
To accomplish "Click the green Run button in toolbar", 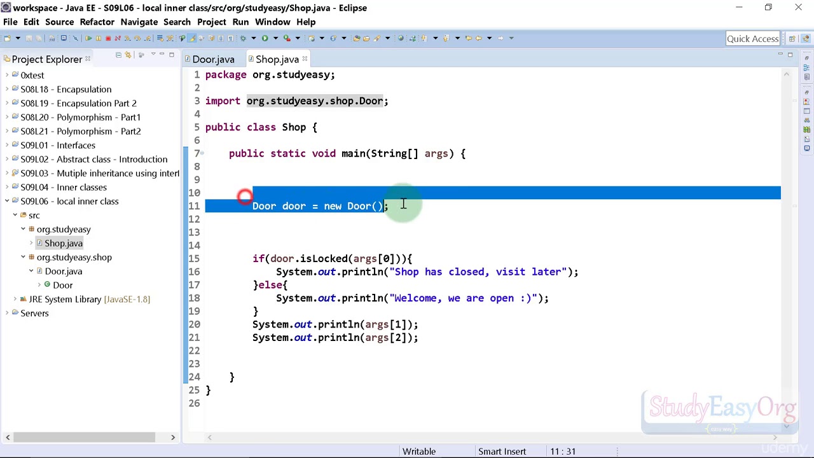I will pos(265,38).
